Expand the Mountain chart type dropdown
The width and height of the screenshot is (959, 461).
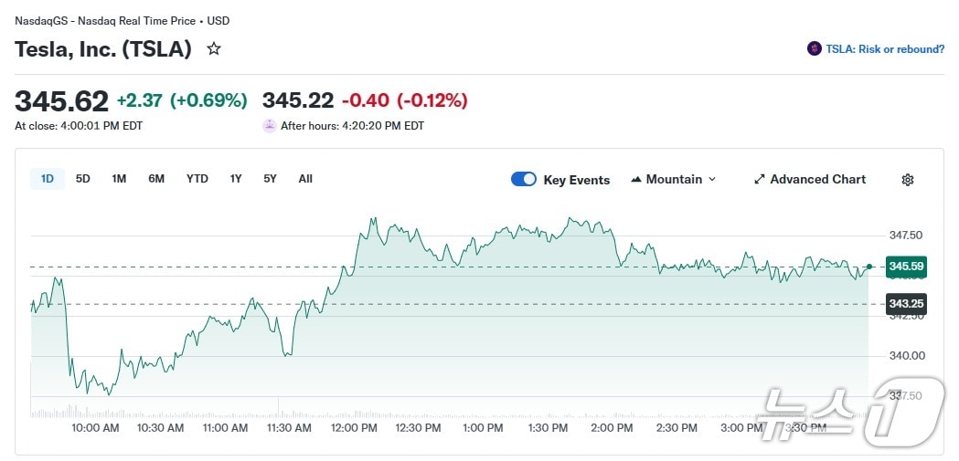(x=712, y=180)
